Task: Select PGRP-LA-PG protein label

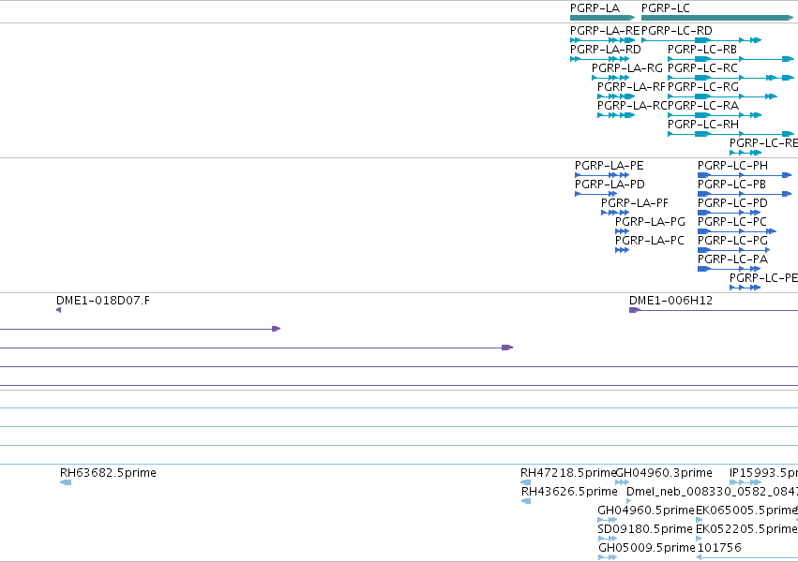Action: point(650,222)
